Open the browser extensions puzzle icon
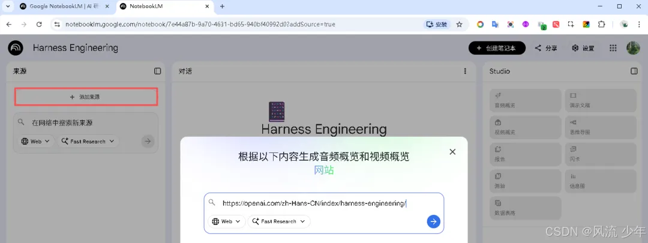 tap(601, 25)
